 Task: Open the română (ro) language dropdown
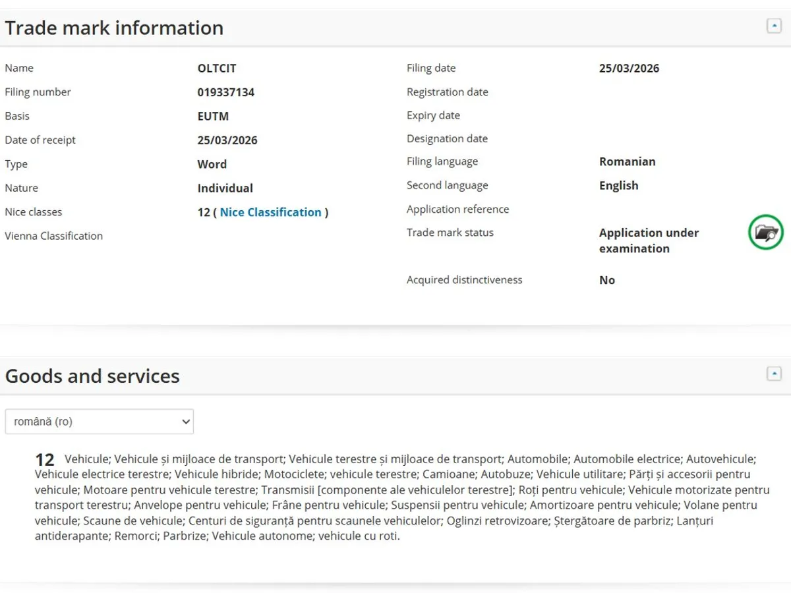(x=99, y=422)
